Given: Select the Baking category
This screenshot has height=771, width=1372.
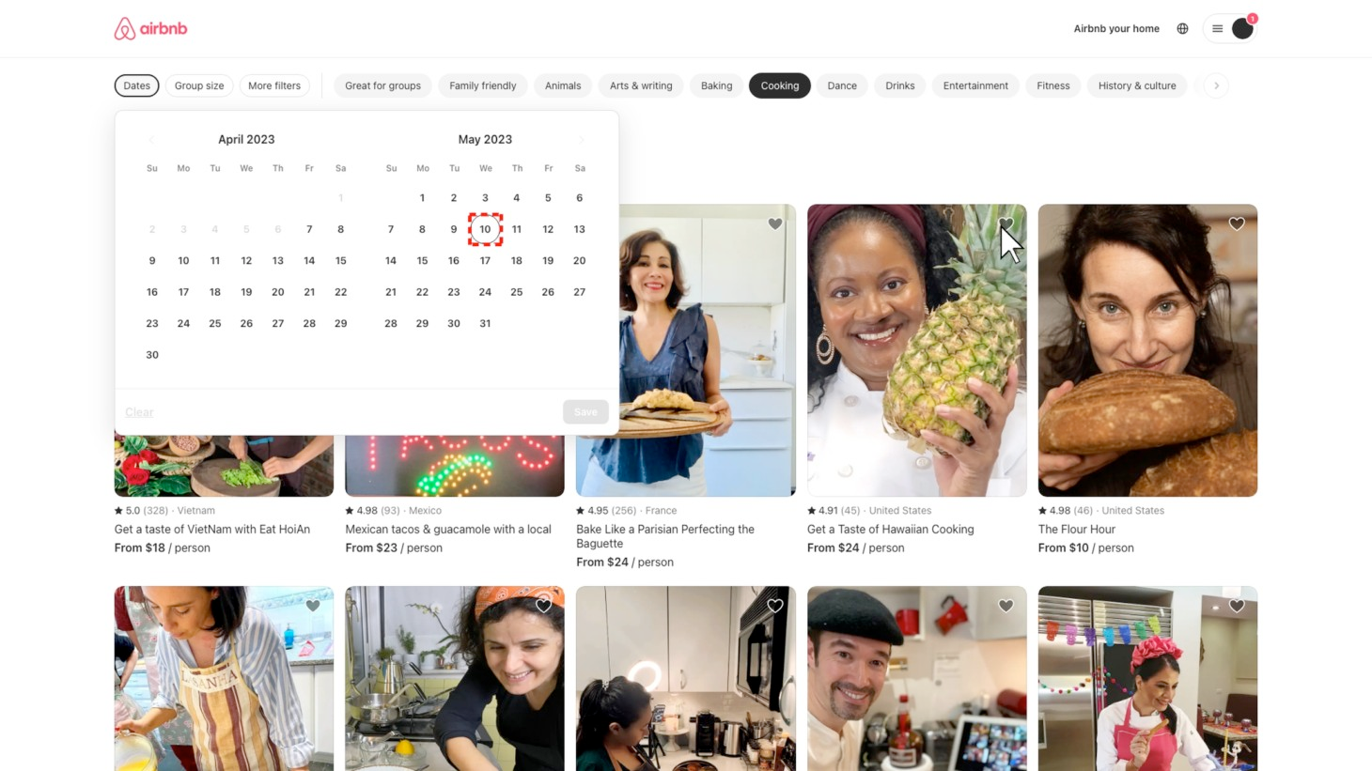Looking at the screenshot, I should (x=716, y=85).
